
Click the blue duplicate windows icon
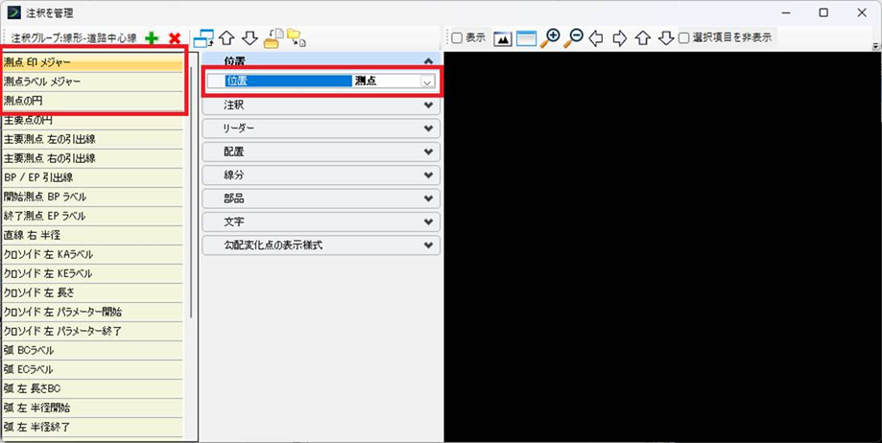(203, 38)
